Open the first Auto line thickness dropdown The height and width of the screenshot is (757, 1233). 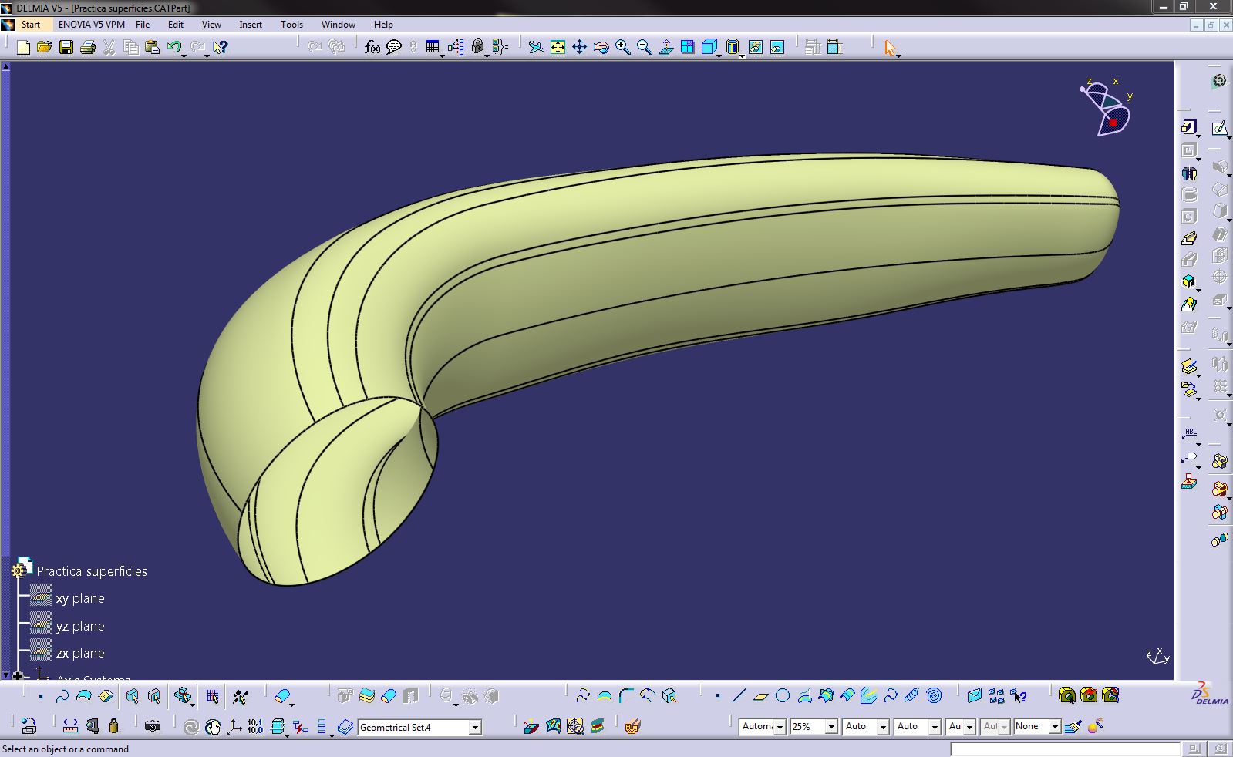[883, 727]
